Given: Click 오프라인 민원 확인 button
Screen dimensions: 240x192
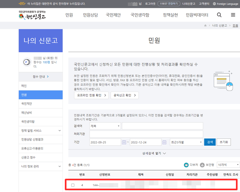Looking at the screenshot, I should [92, 95].
